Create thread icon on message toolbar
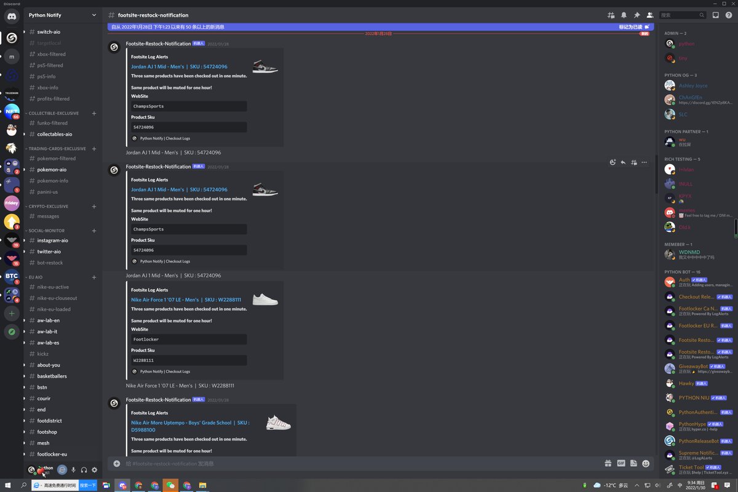The height and width of the screenshot is (492, 738). 633,162
